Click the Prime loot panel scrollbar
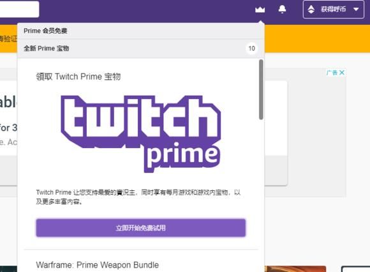The image size is (370, 272). coord(261,89)
